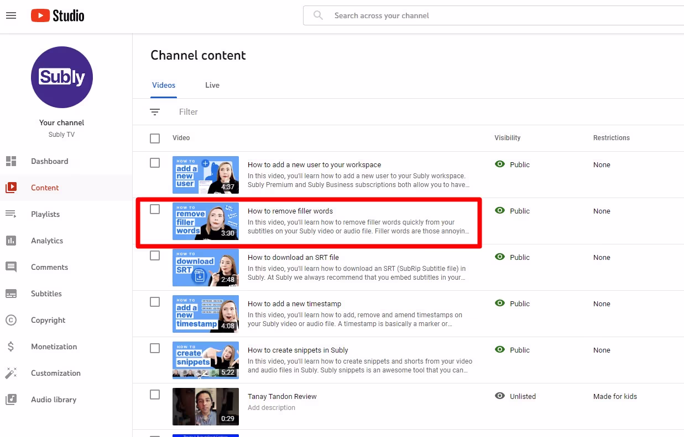Click Public eye icon for SRT file video
Screen dimensions: 684x437
500,257
